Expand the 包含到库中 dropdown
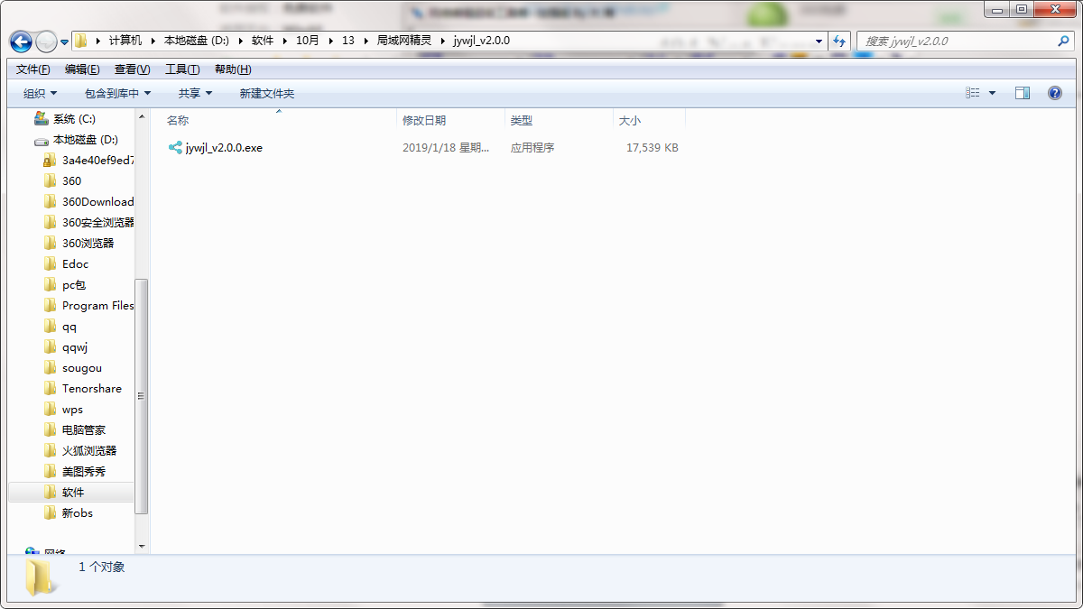1083x609 pixels. tap(117, 93)
